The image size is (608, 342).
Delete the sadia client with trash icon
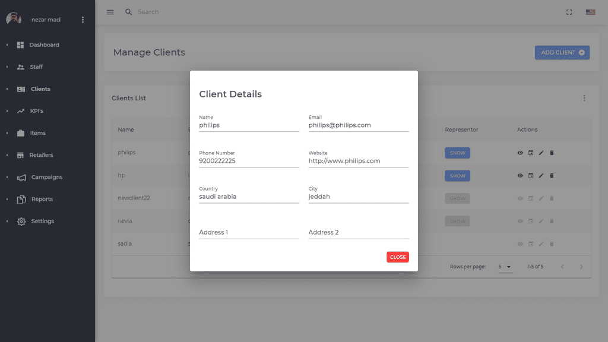[x=552, y=244]
